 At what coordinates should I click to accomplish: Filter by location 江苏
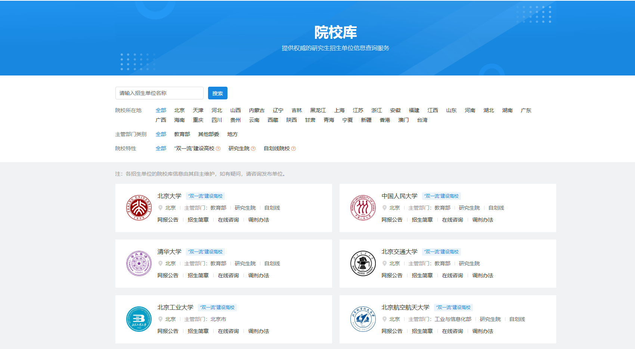[358, 110]
